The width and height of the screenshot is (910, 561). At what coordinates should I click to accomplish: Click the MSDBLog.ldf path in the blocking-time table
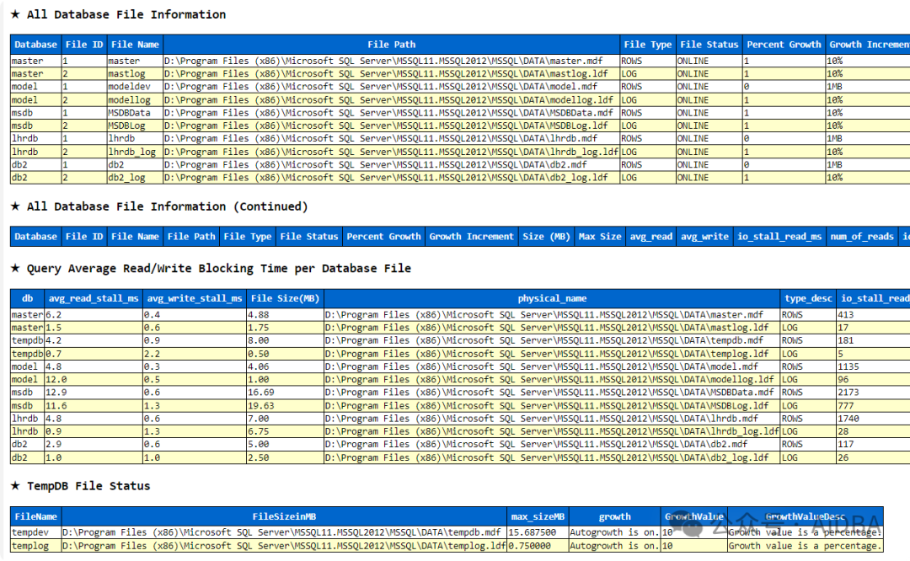click(x=547, y=405)
